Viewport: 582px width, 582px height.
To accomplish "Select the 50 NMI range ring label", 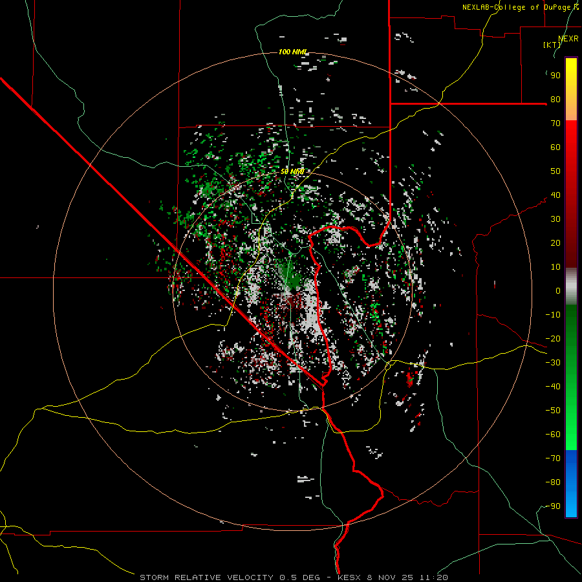I will (x=292, y=171).
